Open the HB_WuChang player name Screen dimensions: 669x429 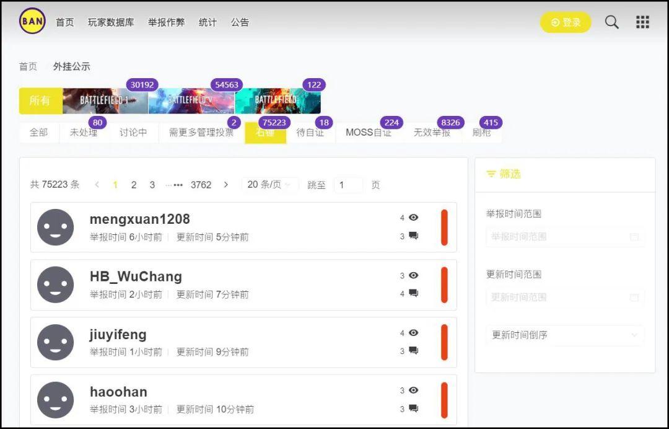pos(136,276)
